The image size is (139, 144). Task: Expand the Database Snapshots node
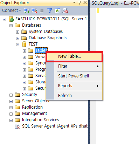point(18,38)
